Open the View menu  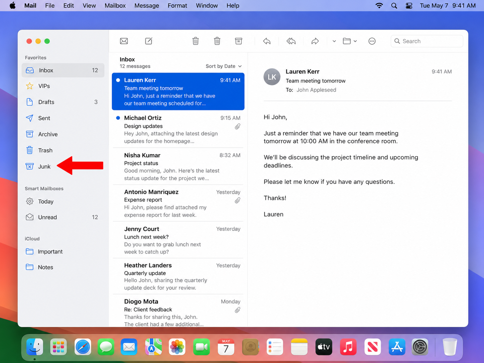[89, 6]
